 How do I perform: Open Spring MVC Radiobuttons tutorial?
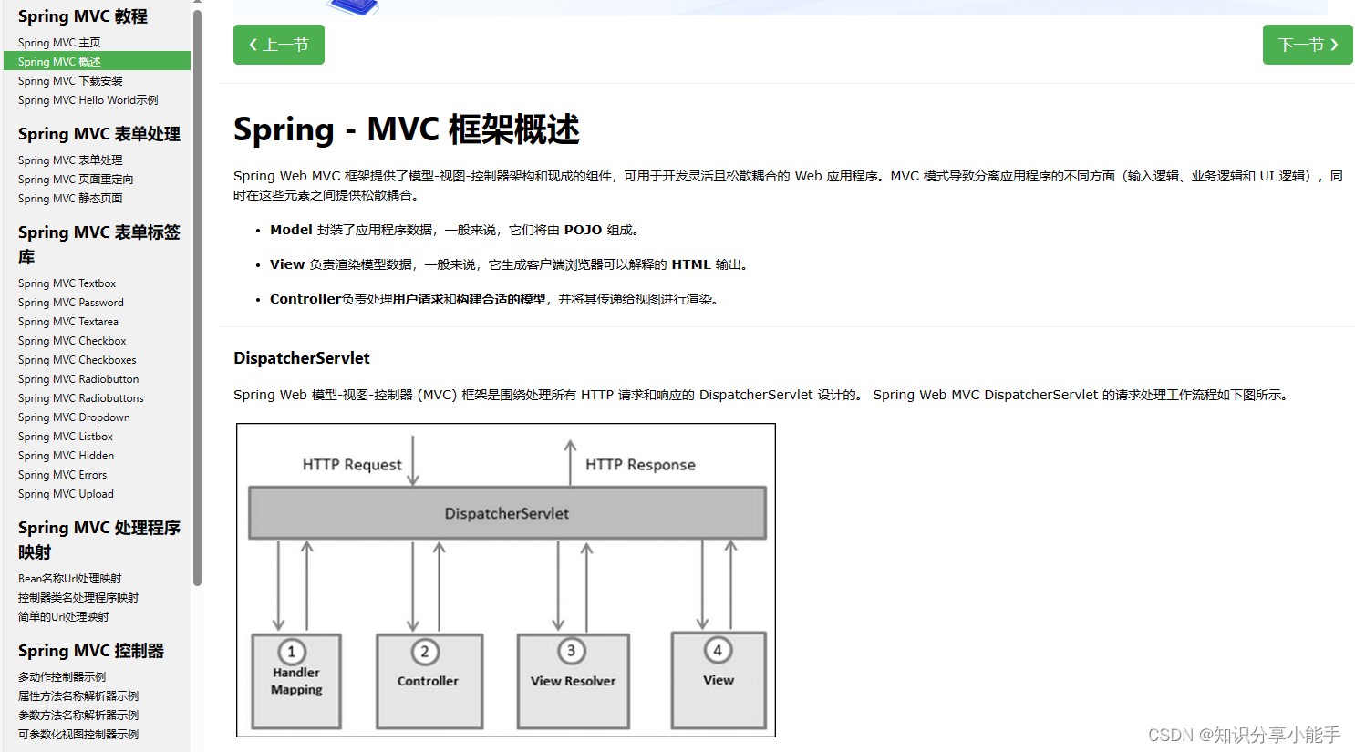point(81,398)
